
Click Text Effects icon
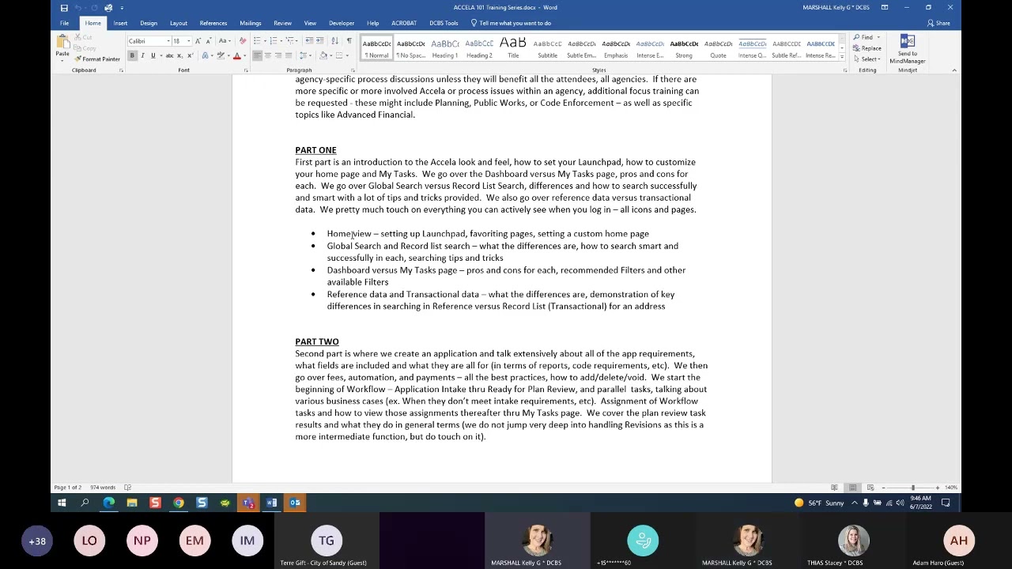[205, 55]
